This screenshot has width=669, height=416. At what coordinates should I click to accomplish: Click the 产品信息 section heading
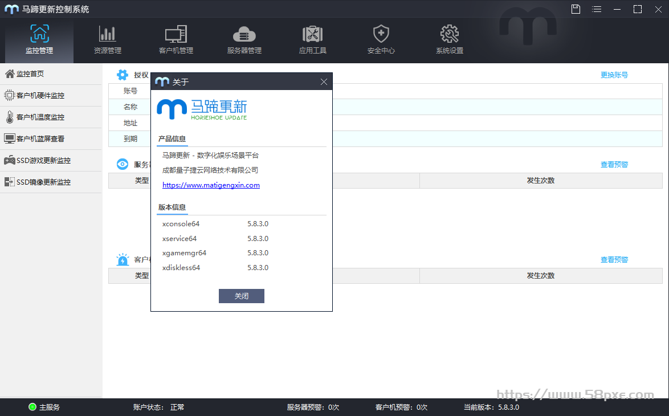click(172, 138)
